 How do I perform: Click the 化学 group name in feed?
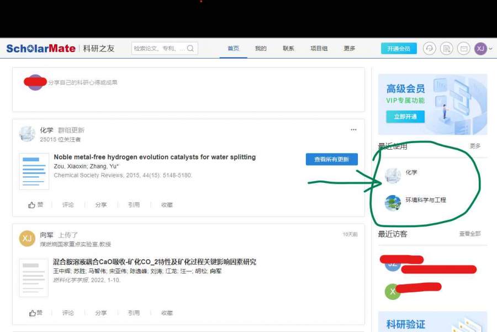(x=46, y=130)
